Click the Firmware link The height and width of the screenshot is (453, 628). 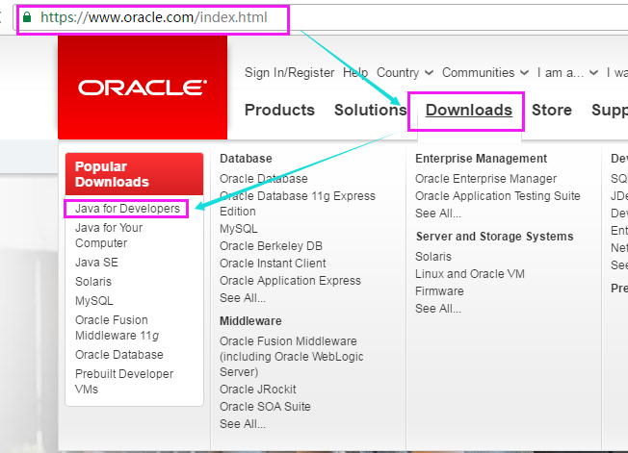(439, 291)
